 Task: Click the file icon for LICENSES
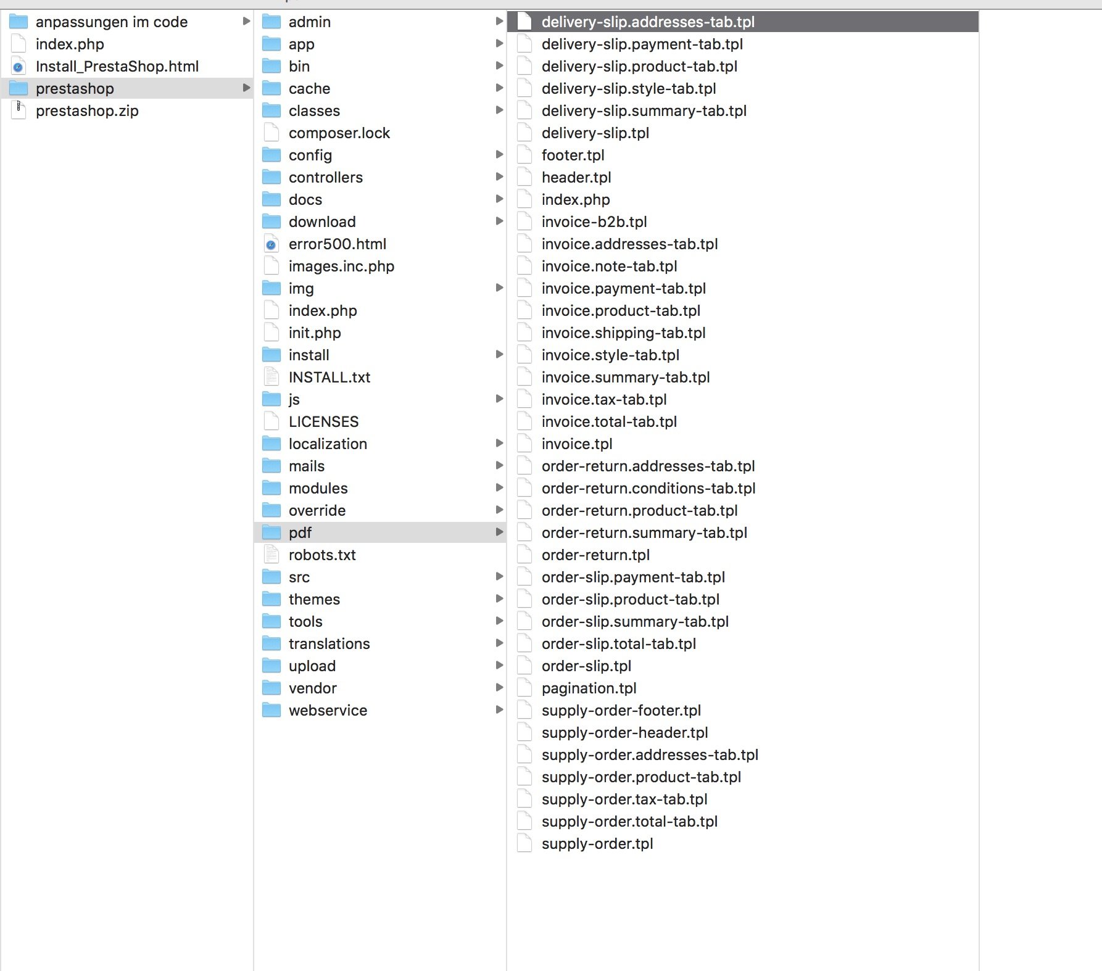(271, 422)
